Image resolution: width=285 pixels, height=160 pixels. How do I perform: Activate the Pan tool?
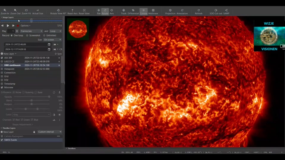click(x=99, y=12)
